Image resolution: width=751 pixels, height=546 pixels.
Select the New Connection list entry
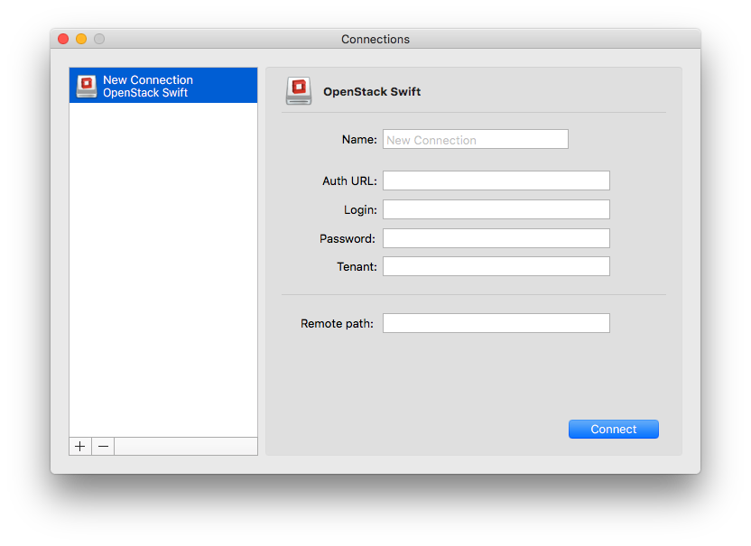(x=163, y=85)
